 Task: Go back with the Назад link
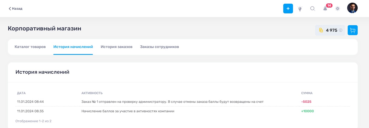point(16,8)
